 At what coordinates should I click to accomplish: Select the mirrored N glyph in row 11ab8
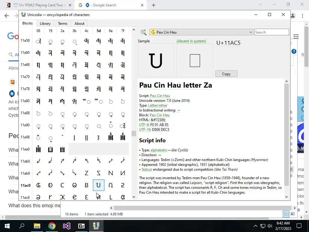(x=123, y=173)
